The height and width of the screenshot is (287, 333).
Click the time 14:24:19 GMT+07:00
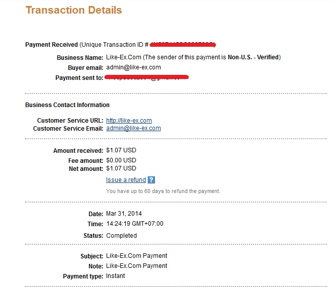(x=134, y=224)
